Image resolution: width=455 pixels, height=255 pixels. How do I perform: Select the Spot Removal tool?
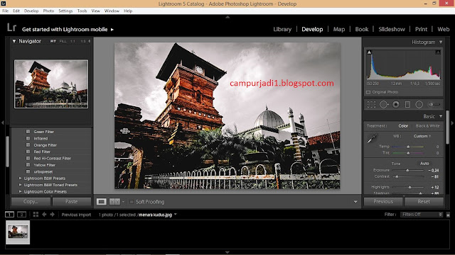coord(384,104)
